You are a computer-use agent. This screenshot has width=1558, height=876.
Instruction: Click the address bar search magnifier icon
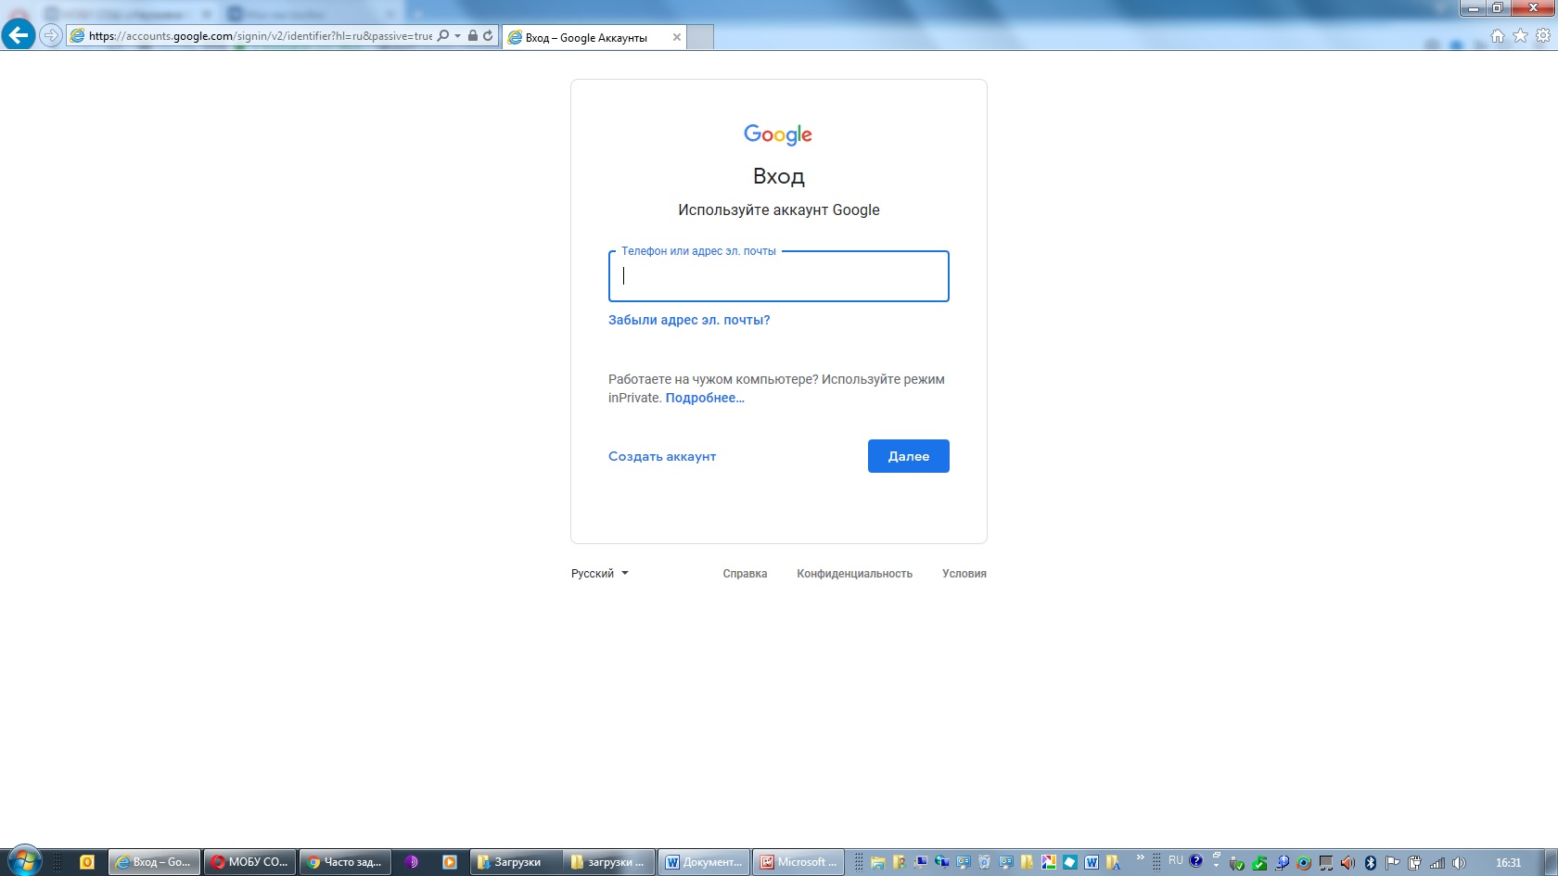(443, 36)
